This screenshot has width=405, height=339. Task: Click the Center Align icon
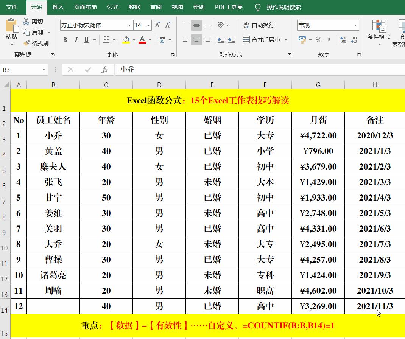(196, 39)
